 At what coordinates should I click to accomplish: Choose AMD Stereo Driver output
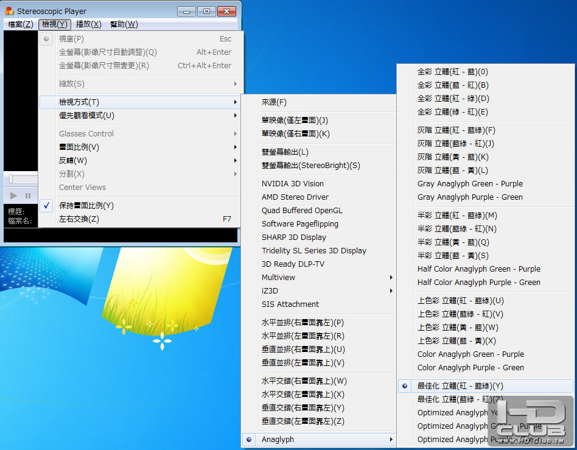319,197
